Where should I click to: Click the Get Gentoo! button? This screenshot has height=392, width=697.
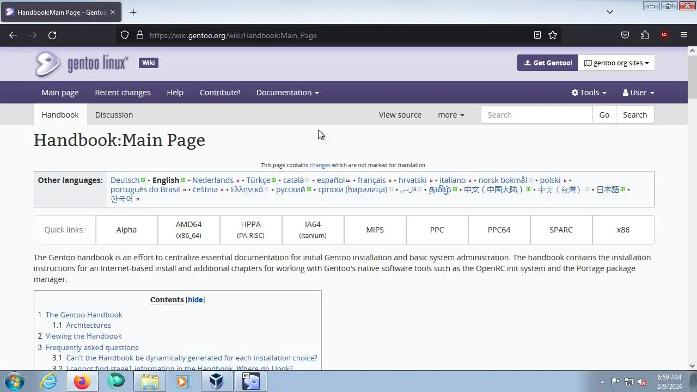click(547, 63)
